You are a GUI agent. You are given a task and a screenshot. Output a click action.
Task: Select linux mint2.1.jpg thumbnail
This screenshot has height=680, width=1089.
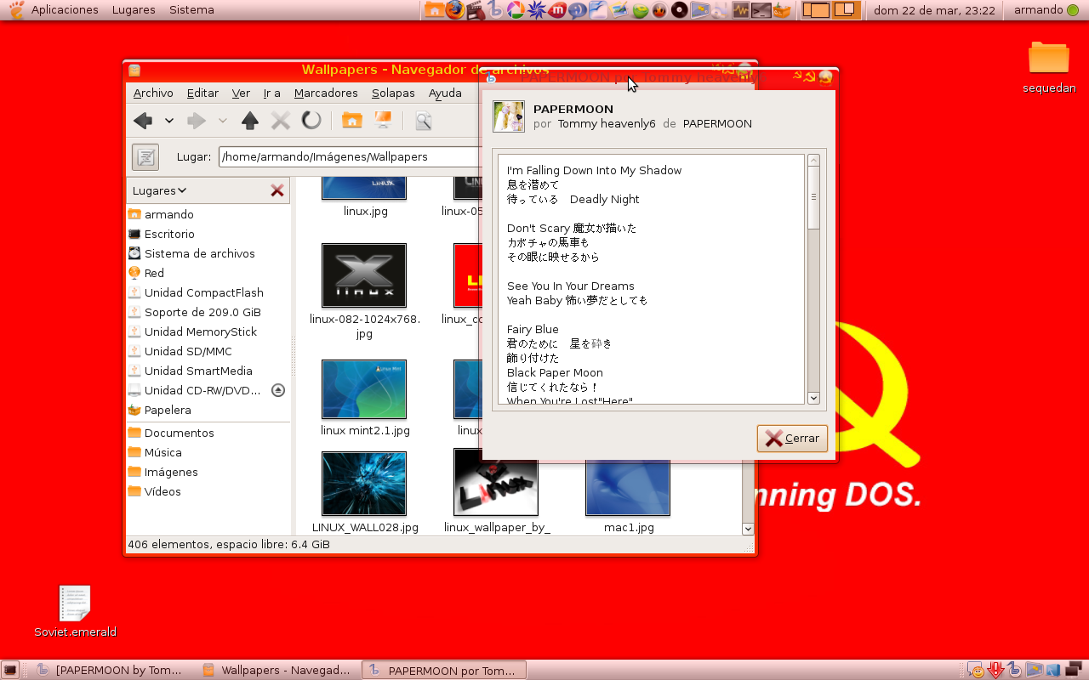coord(364,389)
